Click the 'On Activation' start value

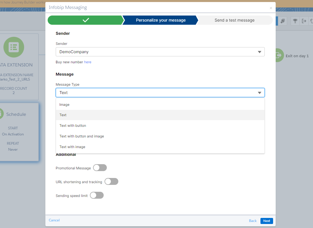click(13, 134)
